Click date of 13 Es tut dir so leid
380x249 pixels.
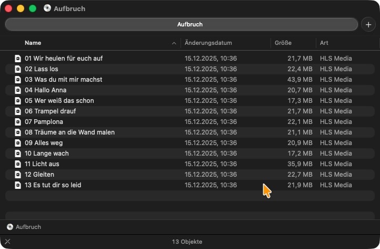click(x=211, y=185)
